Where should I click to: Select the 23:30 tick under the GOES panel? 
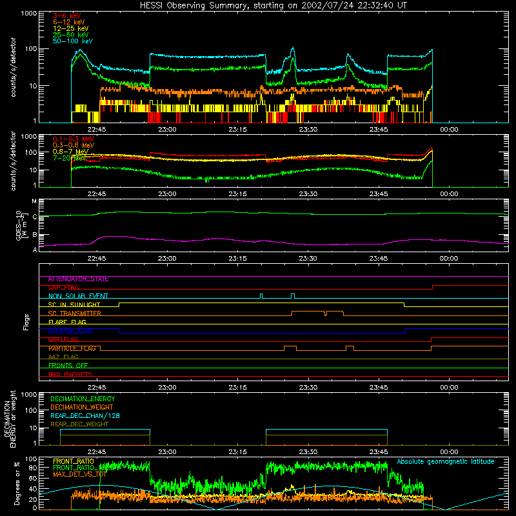point(308,259)
